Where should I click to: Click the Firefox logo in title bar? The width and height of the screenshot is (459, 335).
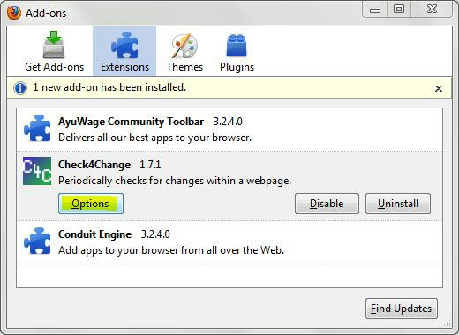pyautogui.click(x=14, y=13)
